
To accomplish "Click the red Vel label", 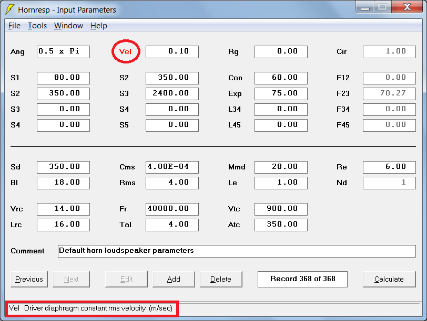I will [x=126, y=51].
